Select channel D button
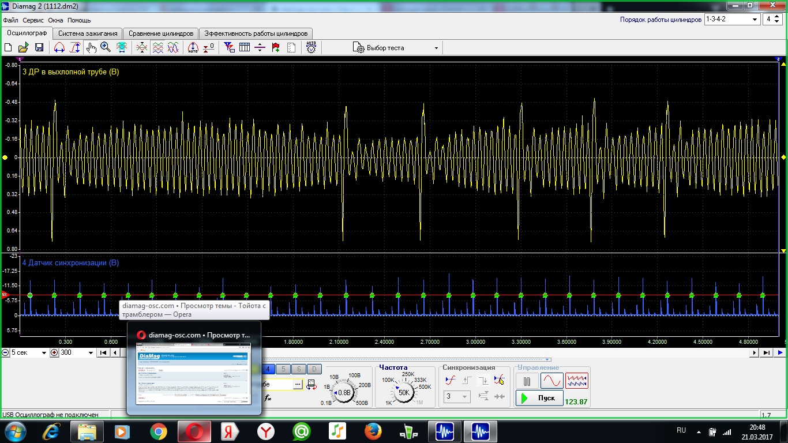The width and height of the screenshot is (788, 443). (314, 369)
